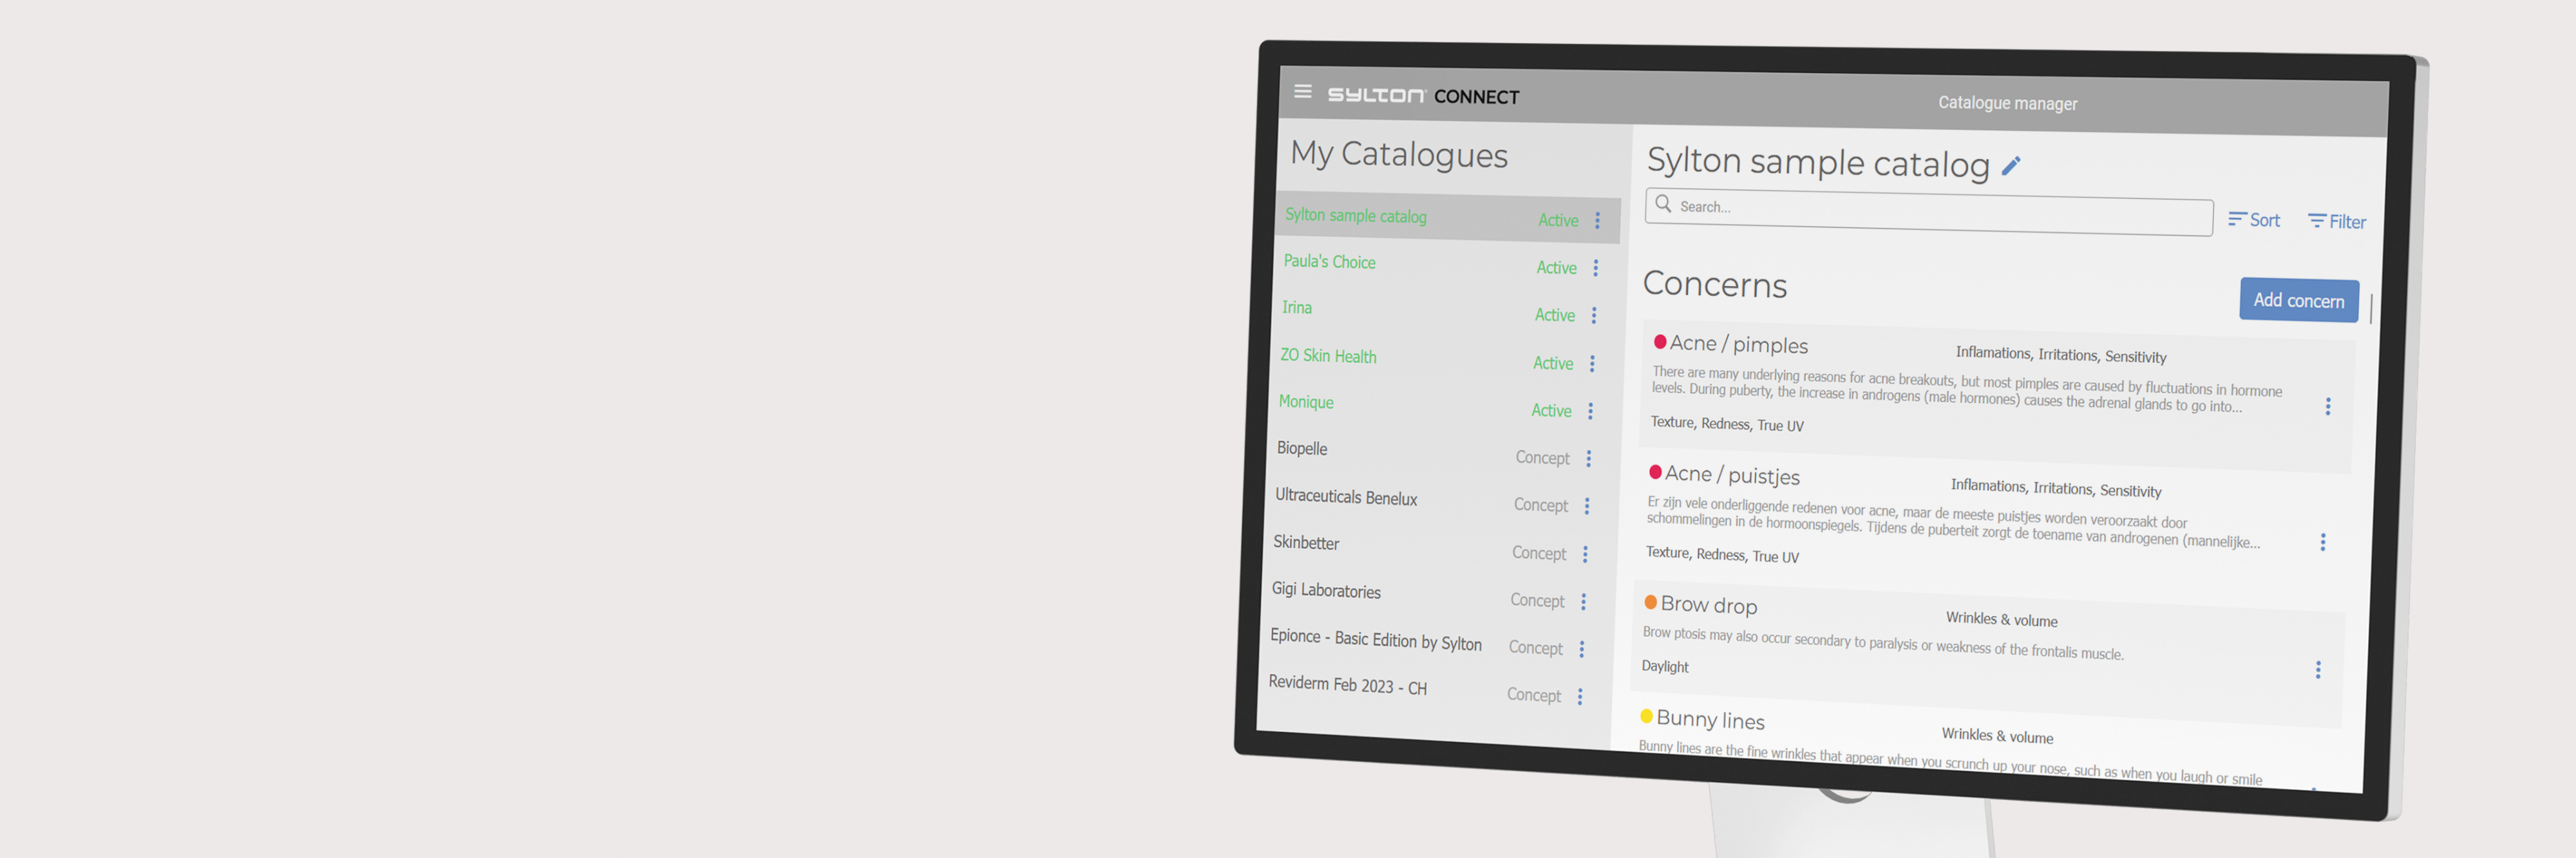Open options menu for Monique catalogue
Image resolution: width=2576 pixels, height=858 pixels.
[x=1590, y=411]
